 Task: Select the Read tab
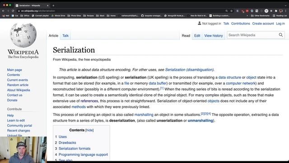coord(186,36)
